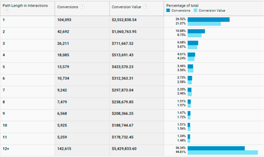Viewport: 264px width, 157px height.
Task: Select conversions value 13,579
Action: (x=63, y=67)
